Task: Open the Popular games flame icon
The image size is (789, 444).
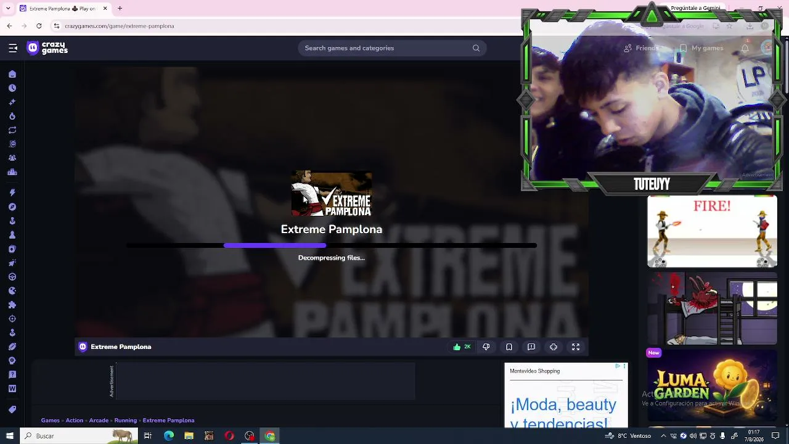Action: click(12, 116)
